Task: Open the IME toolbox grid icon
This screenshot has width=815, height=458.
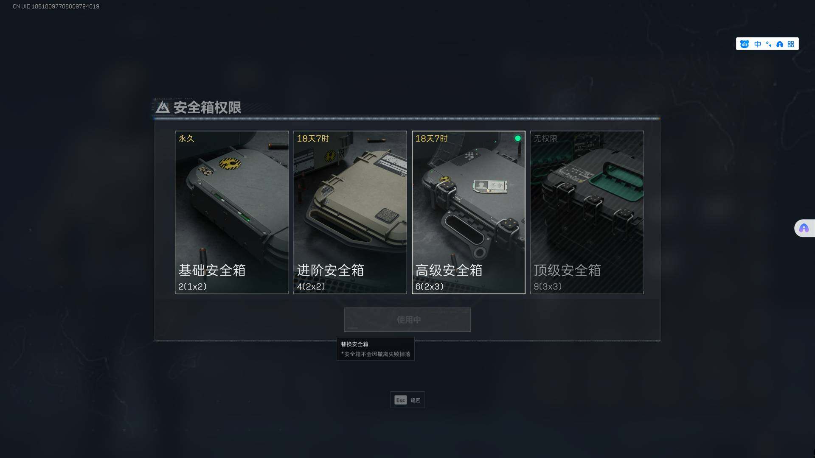Action: pyautogui.click(x=791, y=44)
